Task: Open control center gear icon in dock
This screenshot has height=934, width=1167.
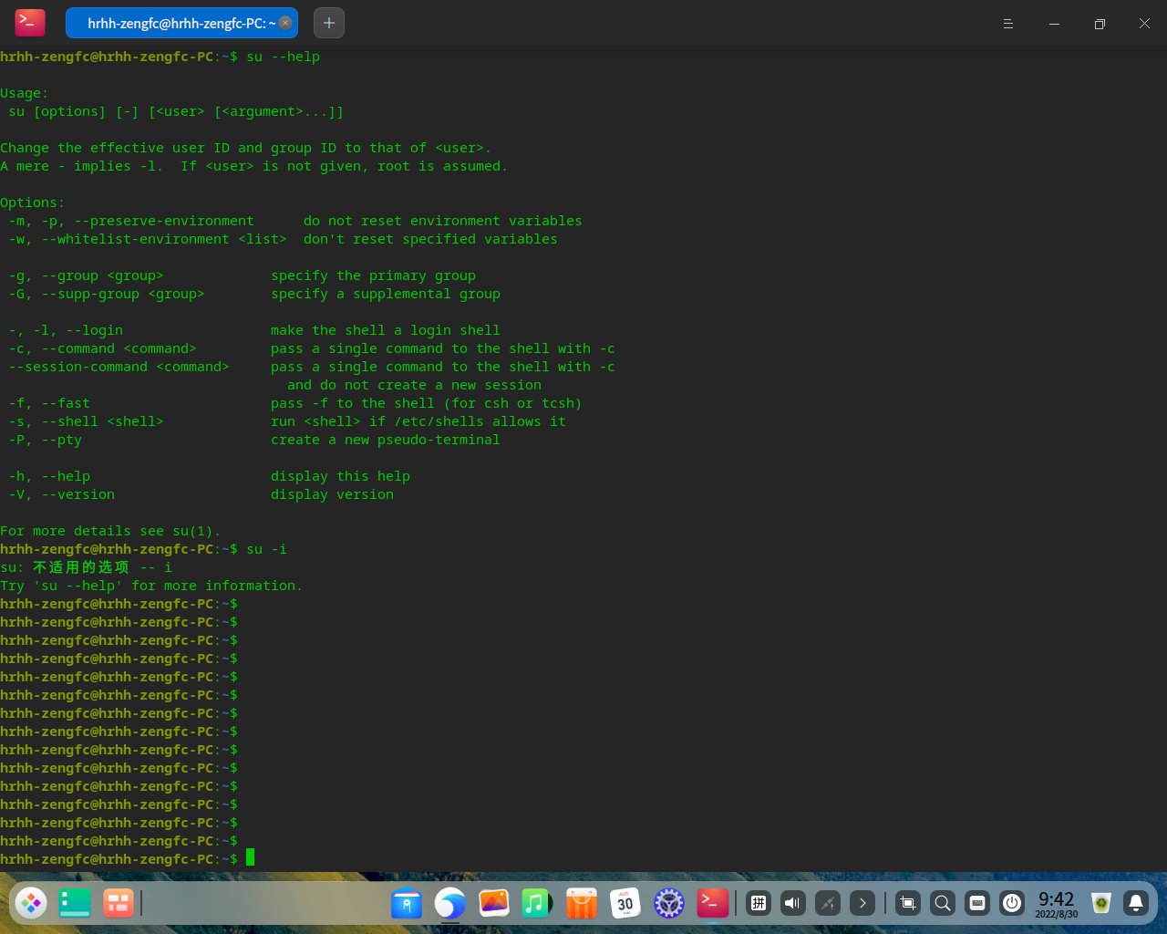Action: coord(669,903)
